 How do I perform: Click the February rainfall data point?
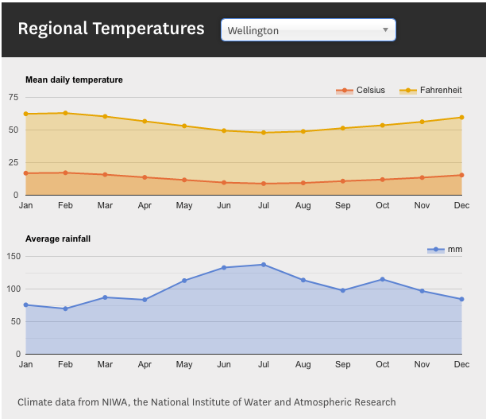click(65, 308)
